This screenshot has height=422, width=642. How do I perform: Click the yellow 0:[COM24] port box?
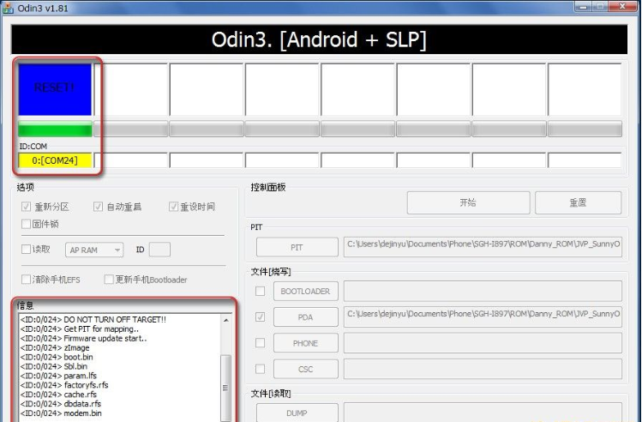click(55, 160)
